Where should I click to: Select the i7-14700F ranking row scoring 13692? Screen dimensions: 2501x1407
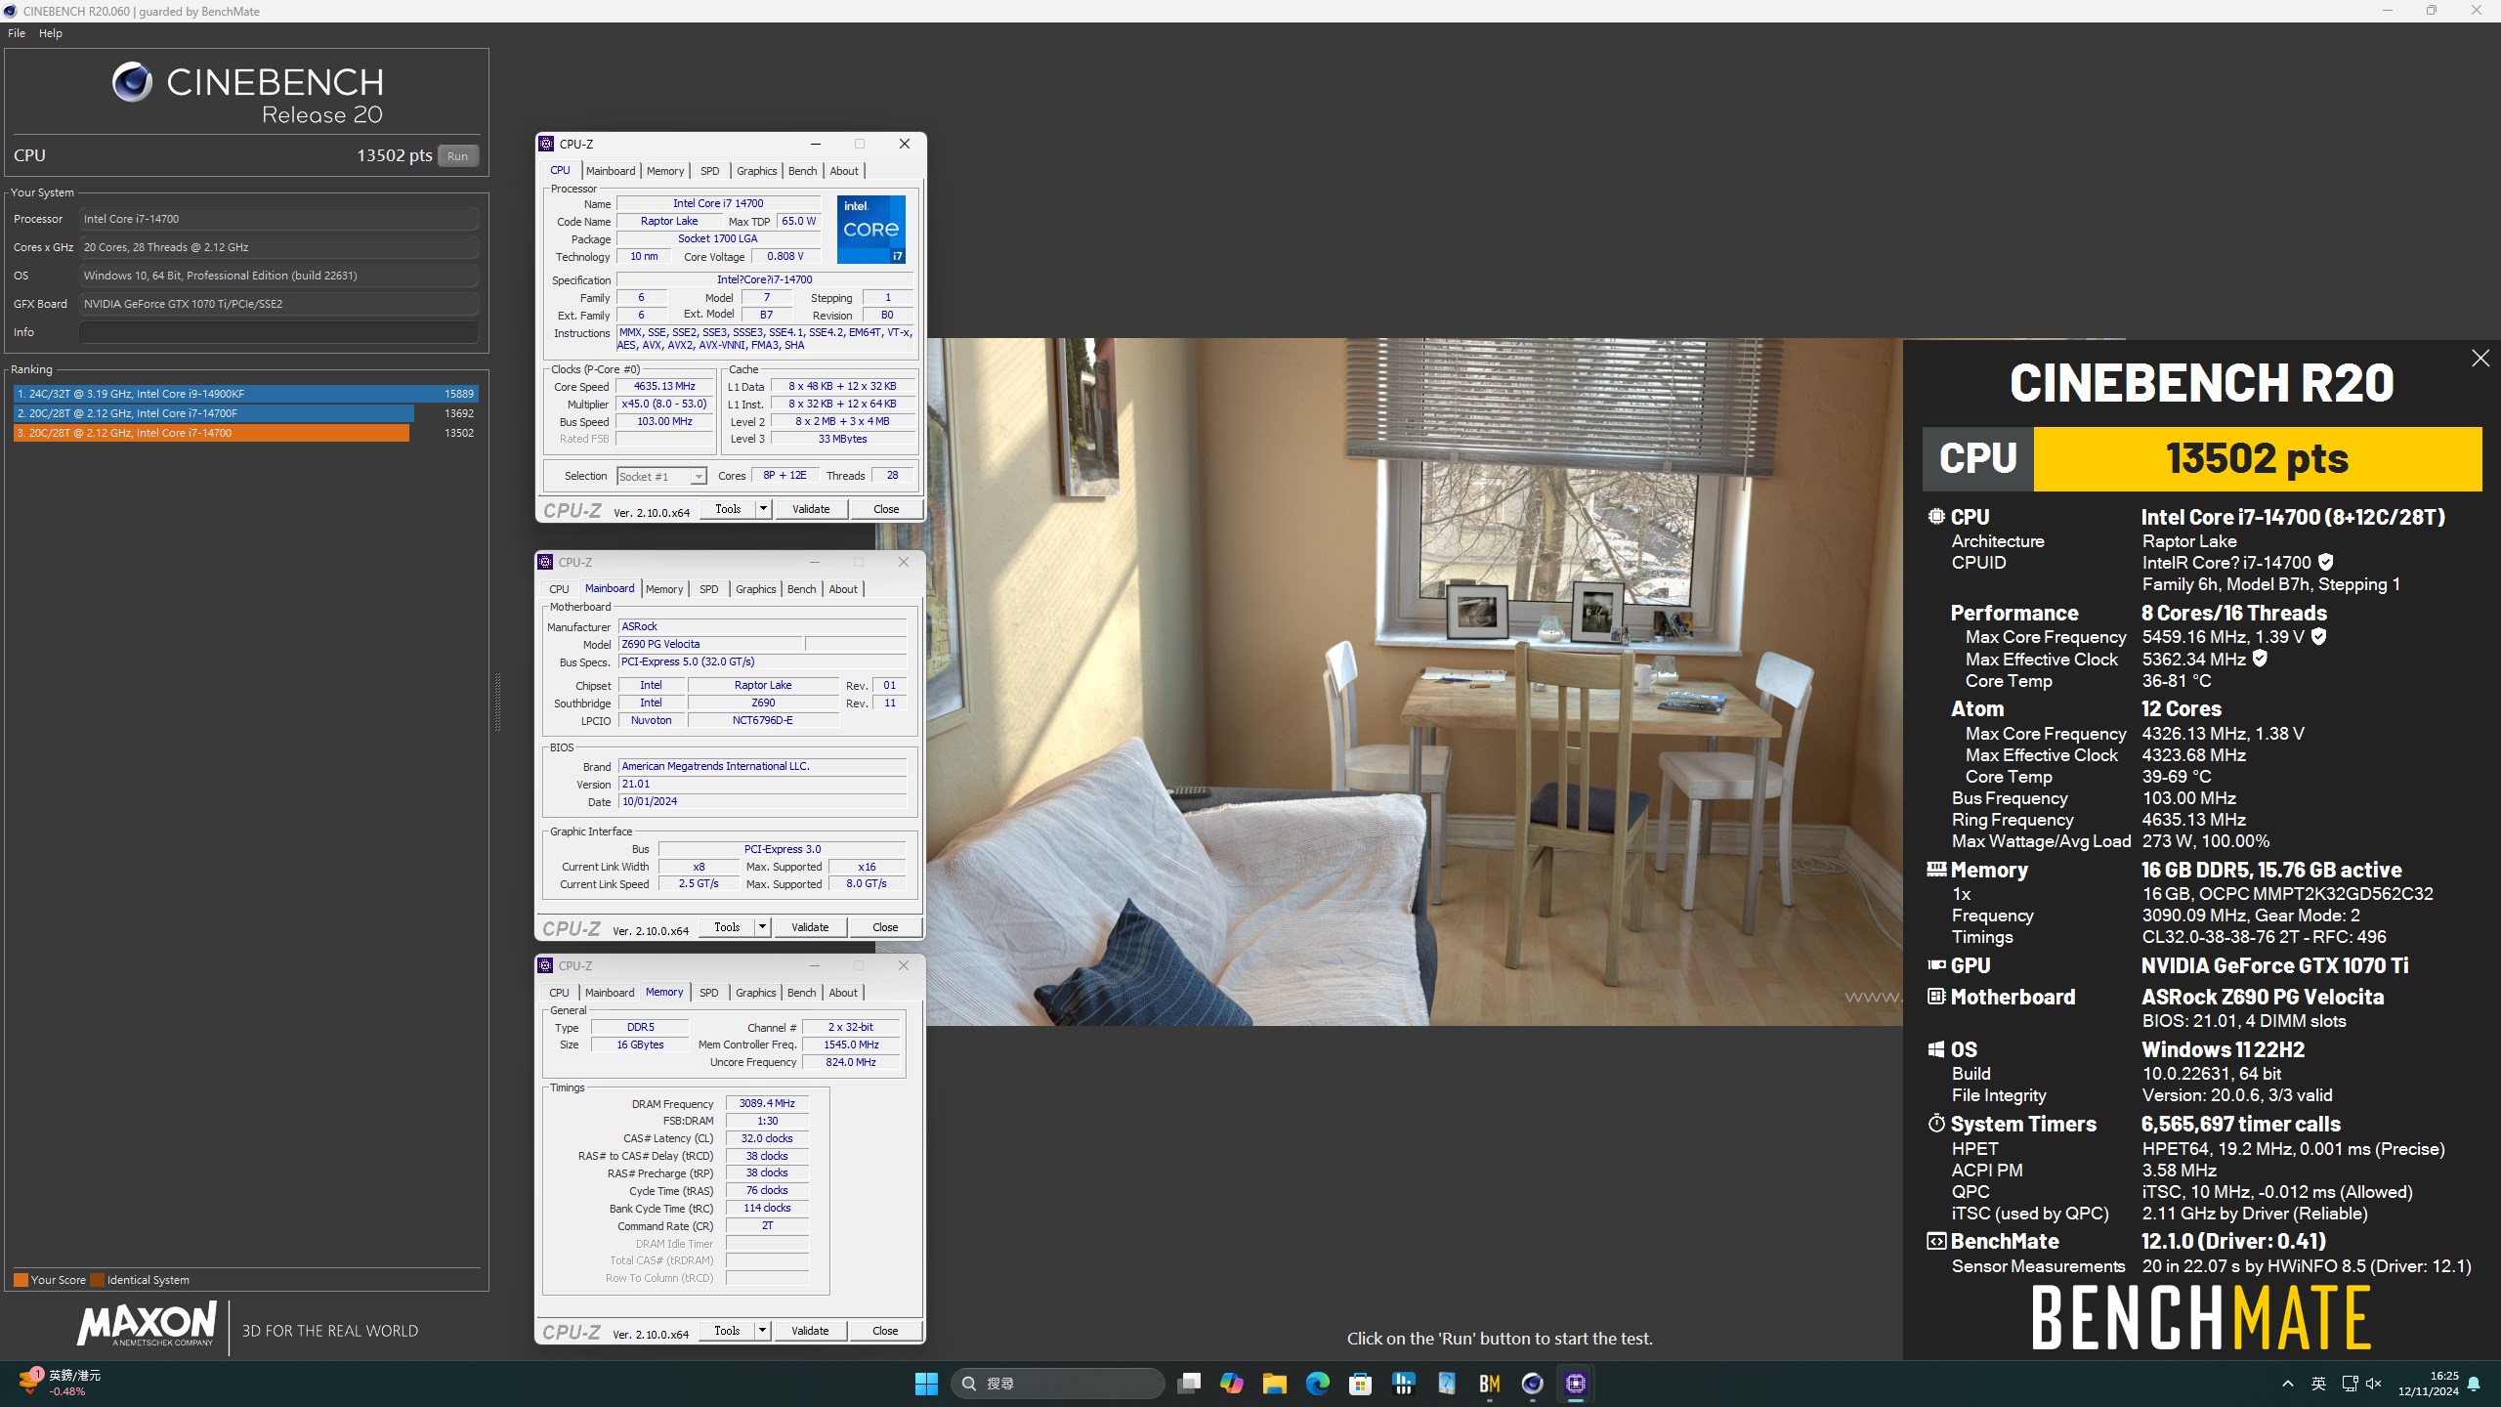click(245, 413)
